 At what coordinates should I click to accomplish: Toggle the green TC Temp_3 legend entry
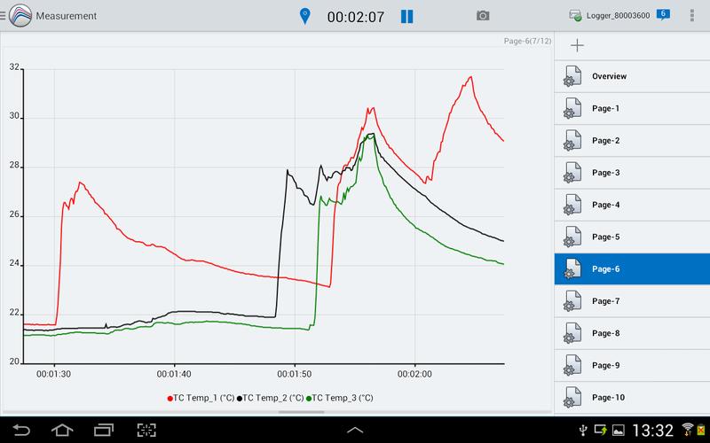point(339,399)
